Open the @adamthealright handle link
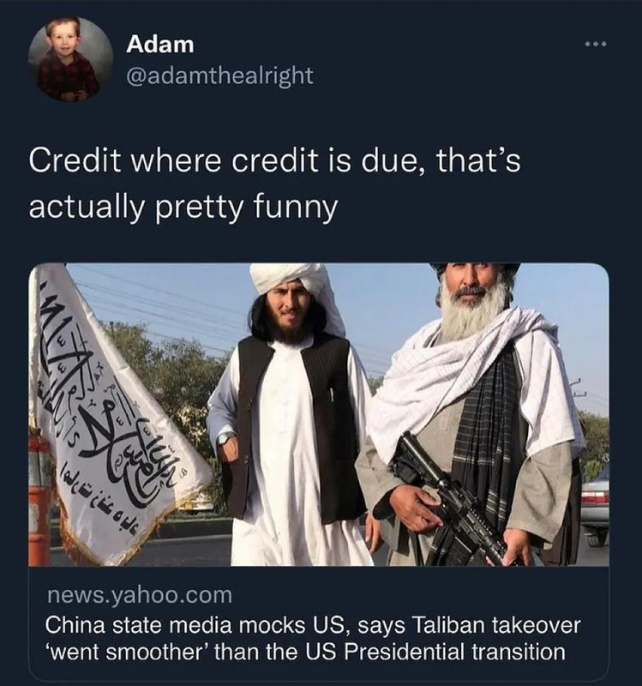 tap(219, 75)
